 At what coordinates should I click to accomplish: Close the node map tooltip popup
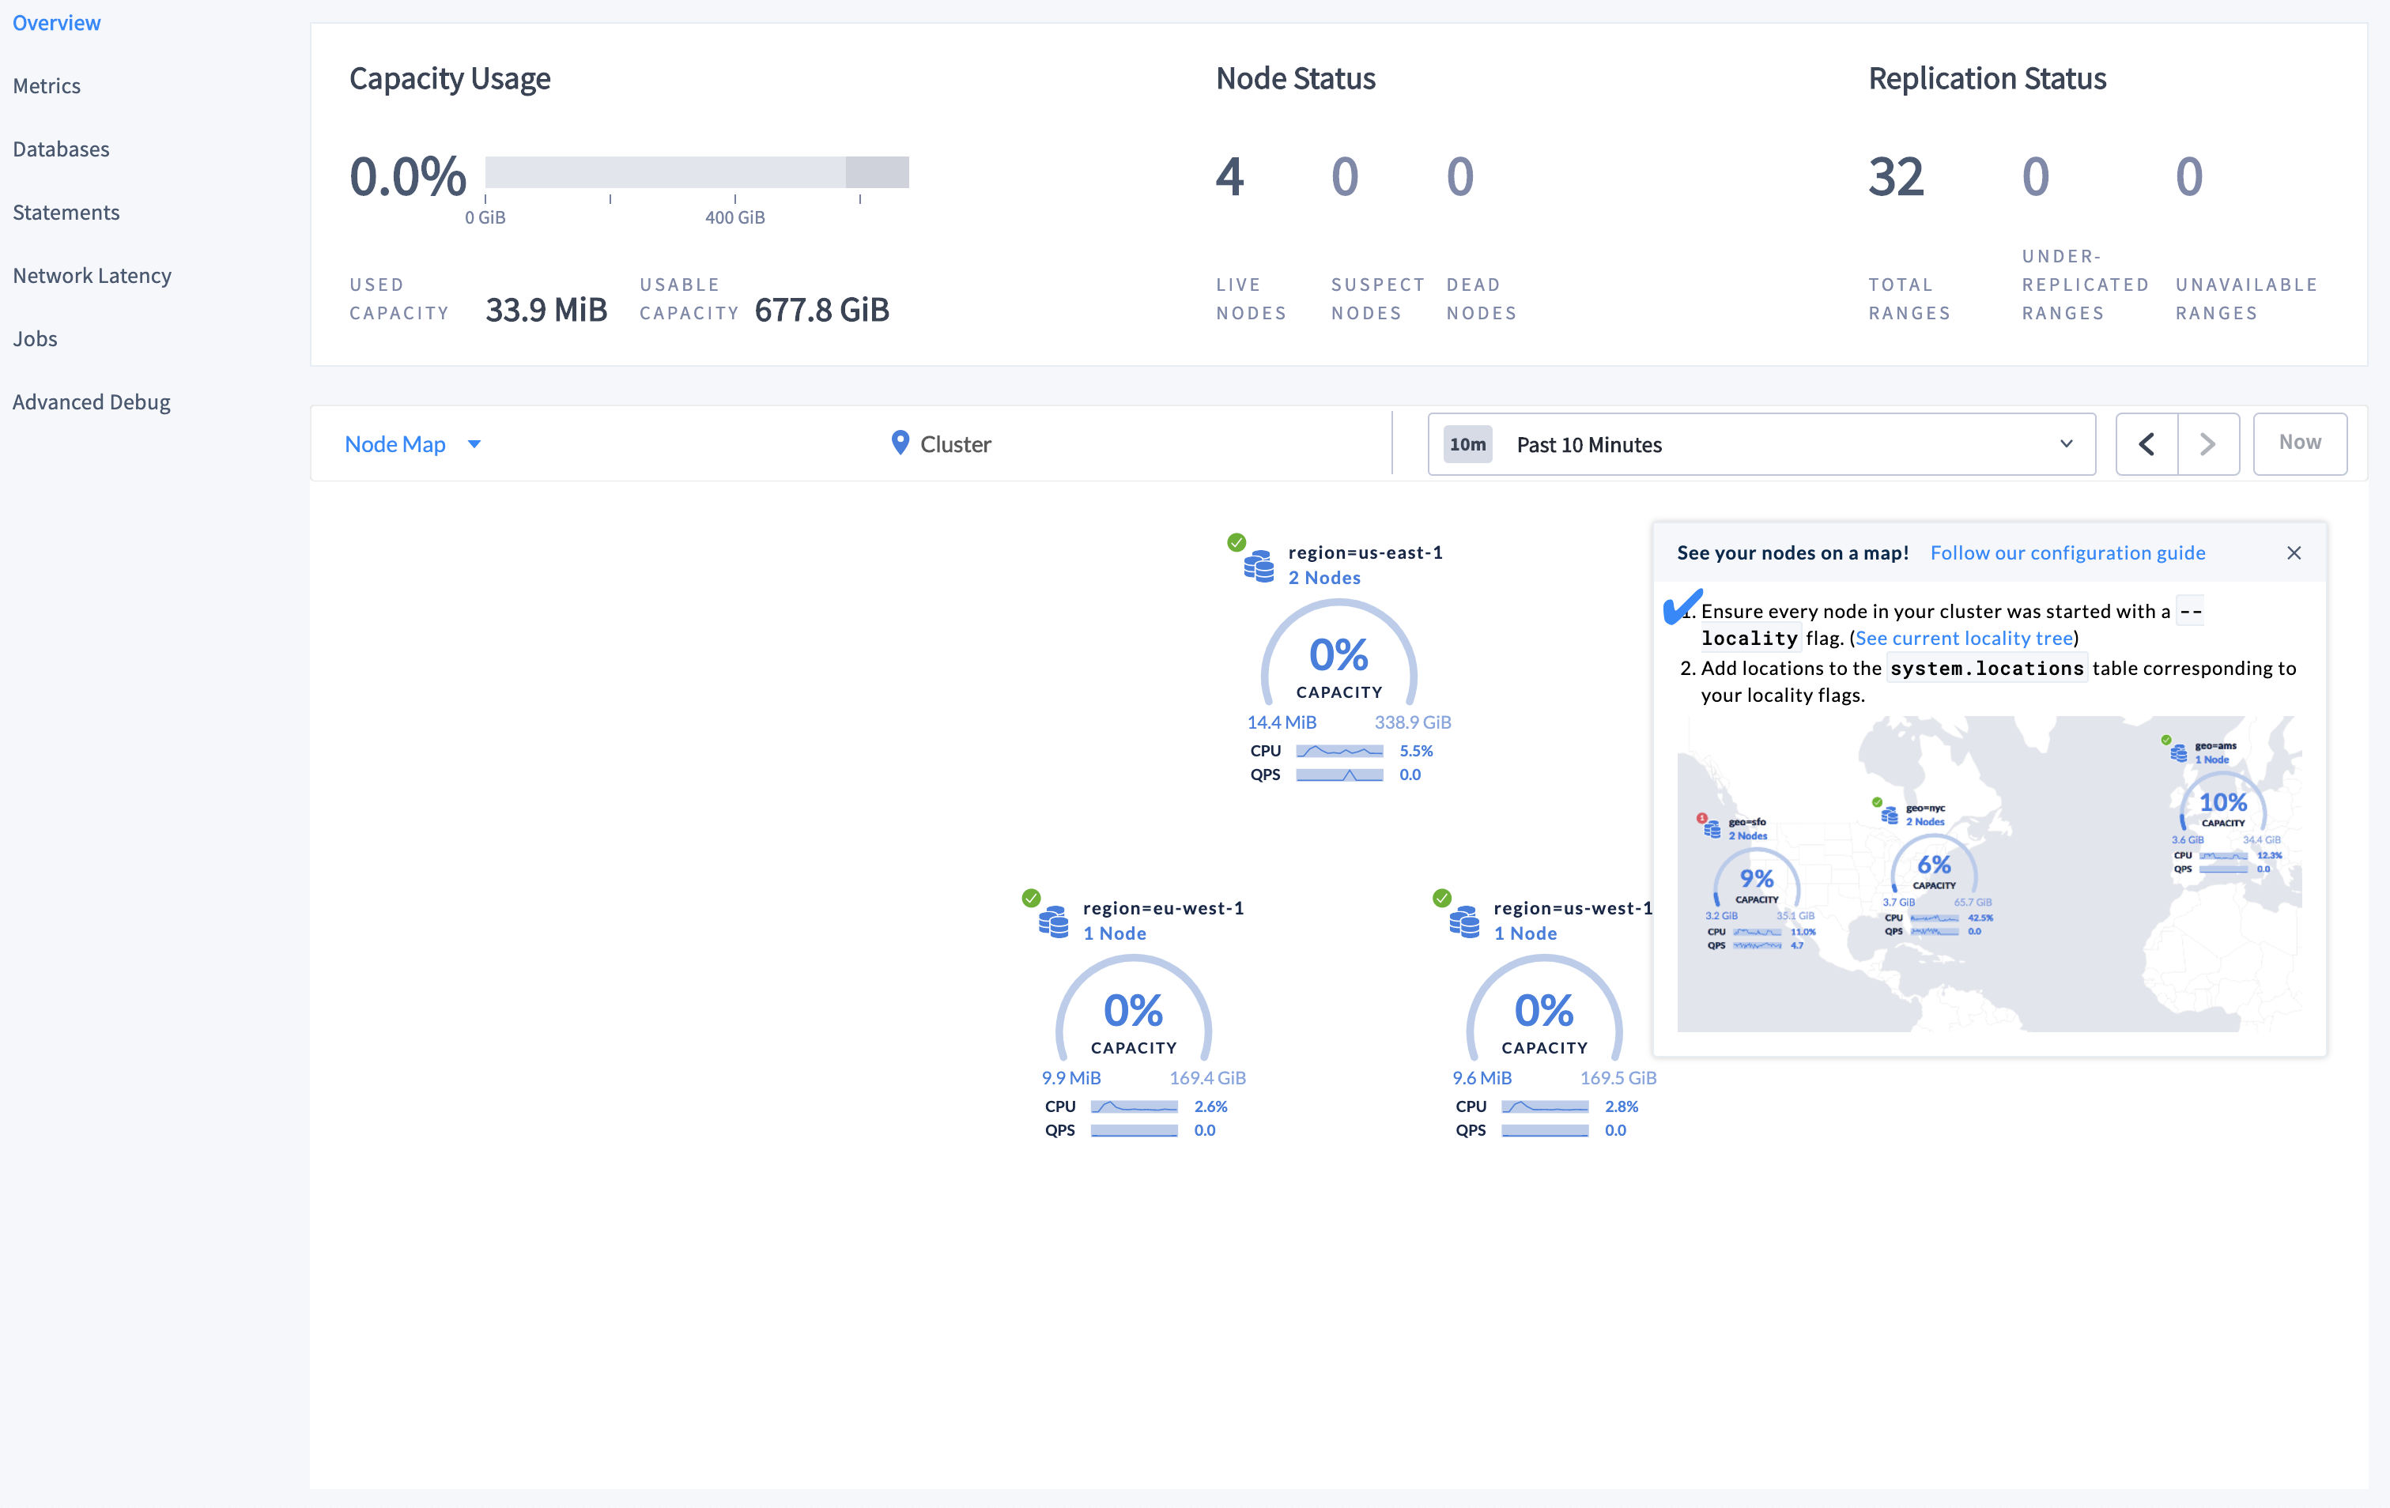point(2294,552)
